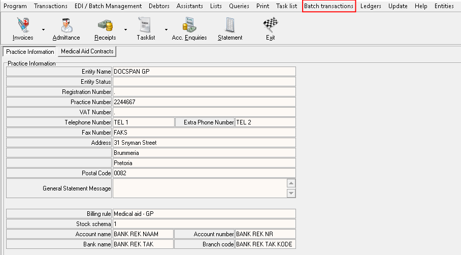Screen dimensions: 461x255
Task: Expand the Tasklist dropdown arrow
Action: [165, 29]
